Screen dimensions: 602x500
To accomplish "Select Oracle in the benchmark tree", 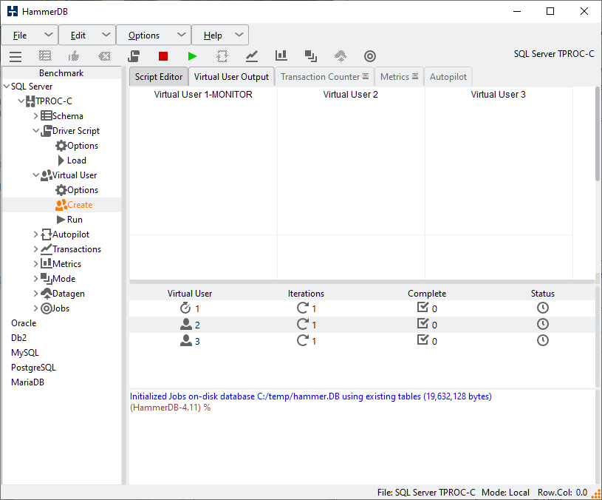I will click(x=24, y=323).
